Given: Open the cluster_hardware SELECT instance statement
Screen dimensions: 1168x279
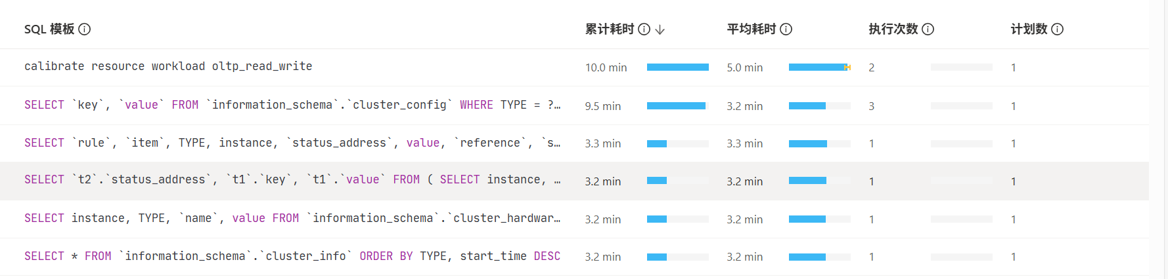Looking at the screenshot, I should coord(292,218).
